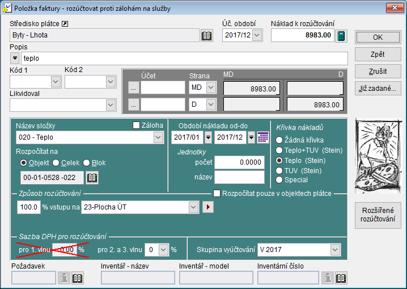Click into the Popis text field
The height and width of the screenshot is (289, 407).
[184, 58]
